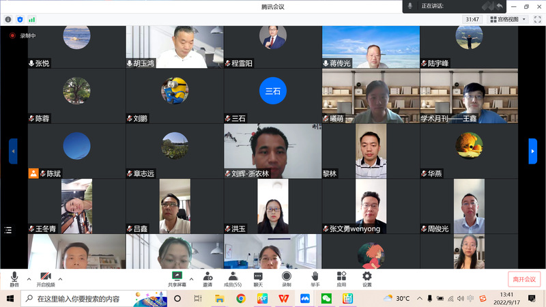Open the screenshot tool taskbar icon
Viewport: 546px width, 307px height.
click(347, 299)
